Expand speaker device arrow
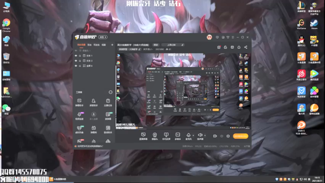Image resolution: width=325 pixels, height=183 pixels. pos(205,135)
